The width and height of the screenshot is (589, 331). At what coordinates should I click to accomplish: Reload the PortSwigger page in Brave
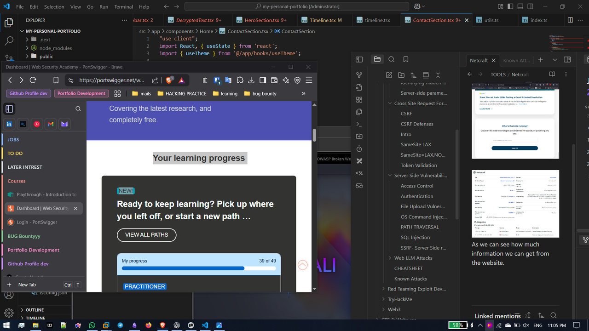tap(33, 80)
